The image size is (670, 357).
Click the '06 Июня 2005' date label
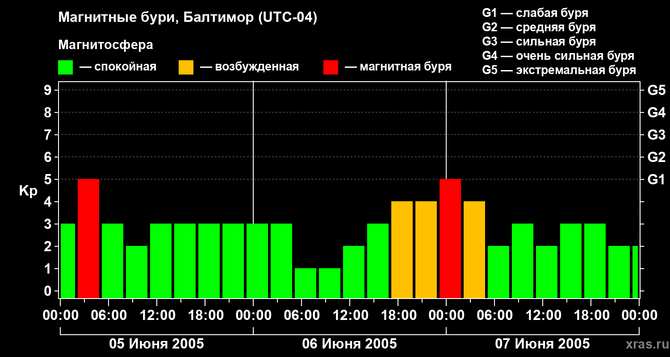pyautogui.click(x=350, y=344)
